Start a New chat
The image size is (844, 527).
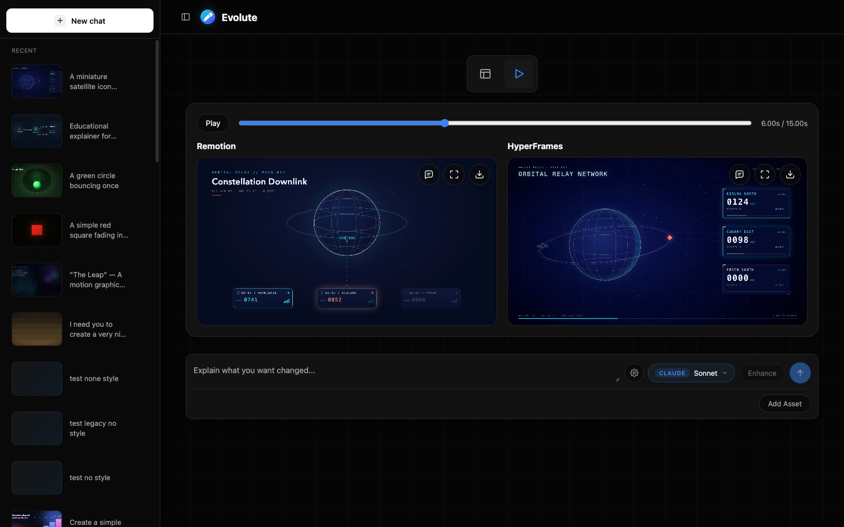[80, 21]
